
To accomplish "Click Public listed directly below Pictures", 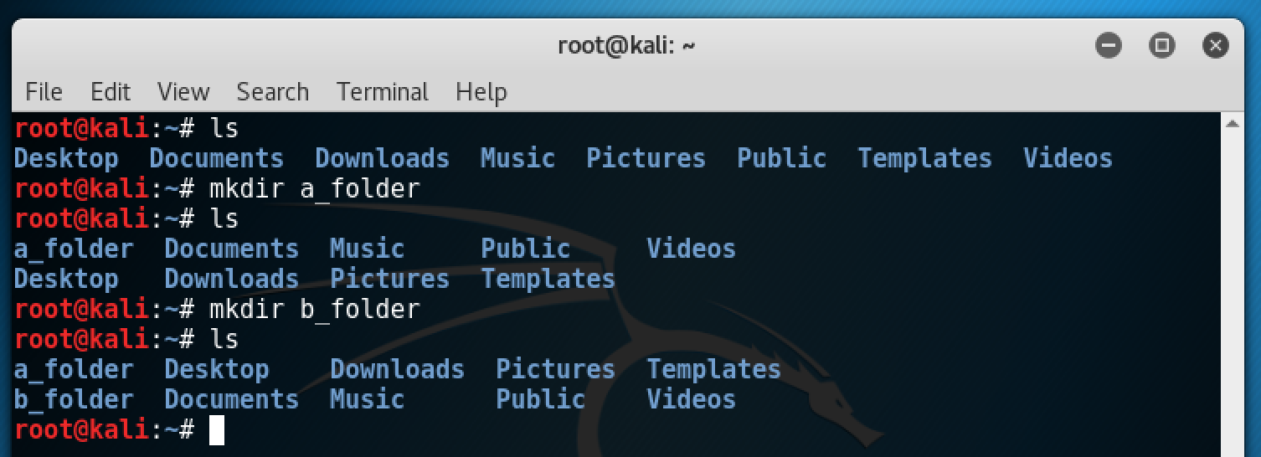I will (540, 400).
